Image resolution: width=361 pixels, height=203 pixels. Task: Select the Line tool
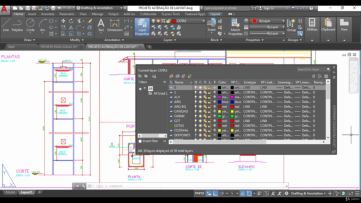pyautogui.click(x=6, y=25)
